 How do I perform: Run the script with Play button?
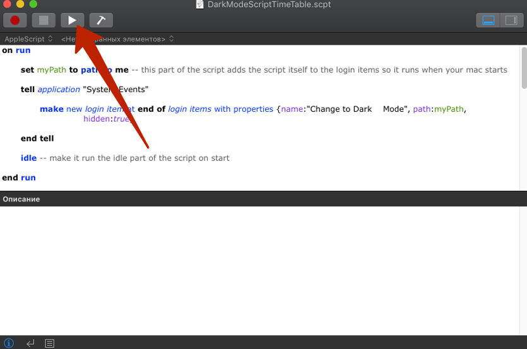click(x=72, y=20)
